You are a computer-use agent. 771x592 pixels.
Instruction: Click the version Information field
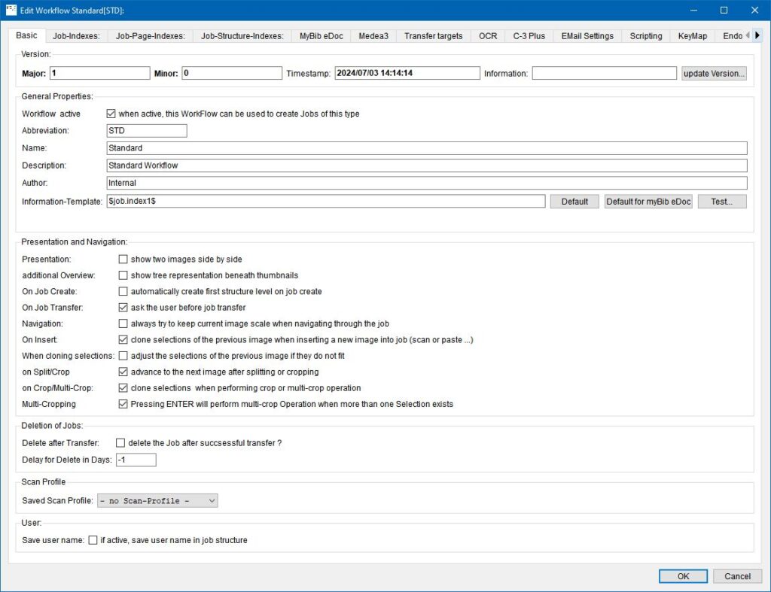[605, 73]
